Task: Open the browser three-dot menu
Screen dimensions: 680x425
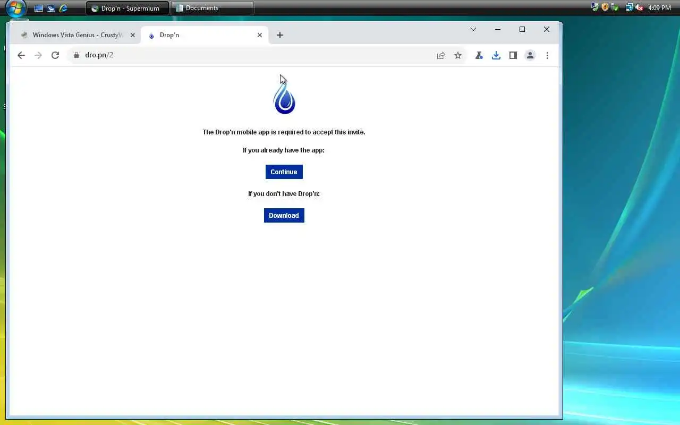Action: pos(547,55)
